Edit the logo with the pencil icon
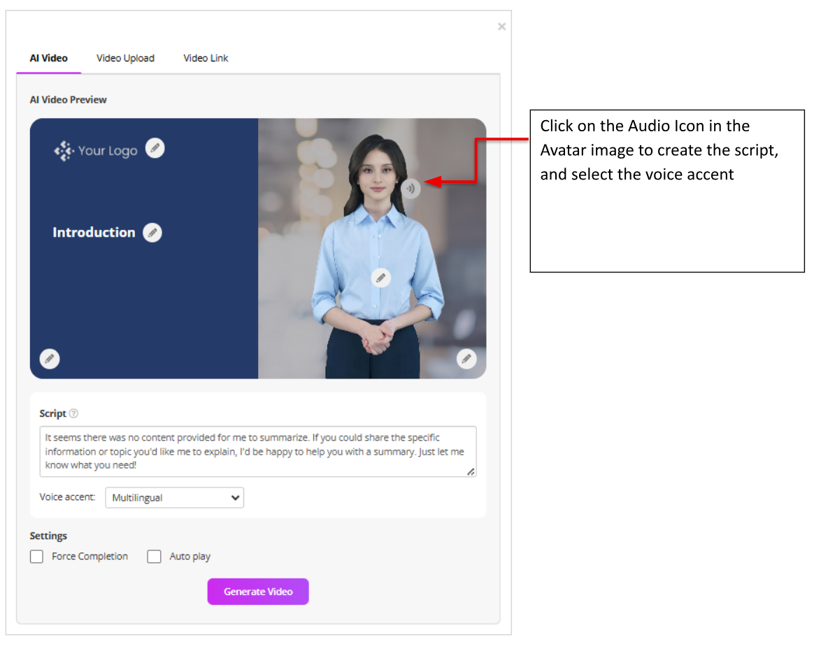The height and width of the screenshot is (646, 814). coord(155,148)
